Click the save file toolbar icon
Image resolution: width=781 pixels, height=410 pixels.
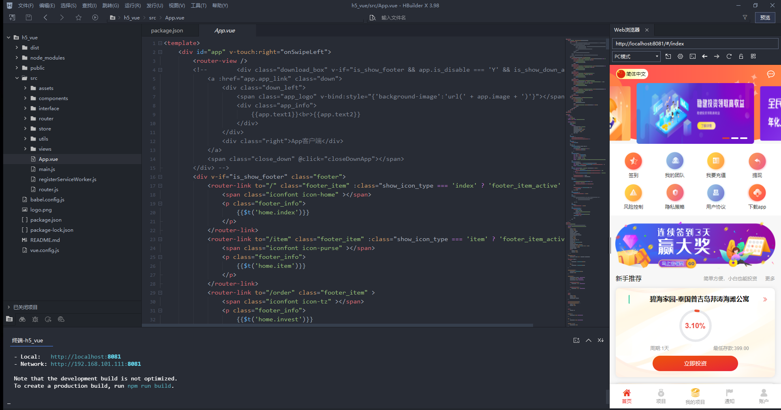pyautogui.click(x=28, y=17)
